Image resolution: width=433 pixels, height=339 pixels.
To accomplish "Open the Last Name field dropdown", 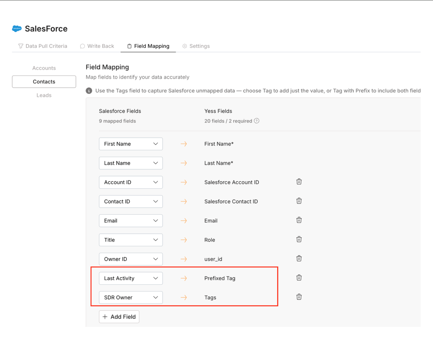I will 131,163.
